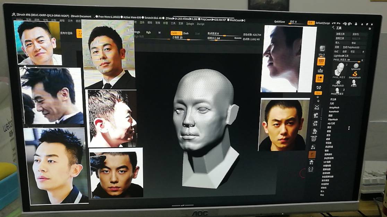This screenshot has width=387, height=217.
Task: Open the Zscript menu
Action: coord(200,24)
